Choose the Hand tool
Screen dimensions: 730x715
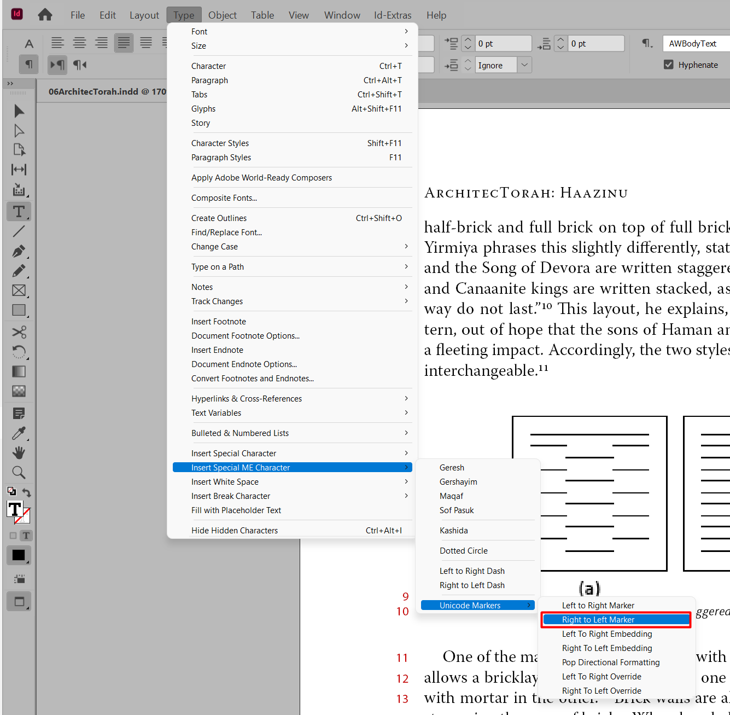[x=19, y=452]
